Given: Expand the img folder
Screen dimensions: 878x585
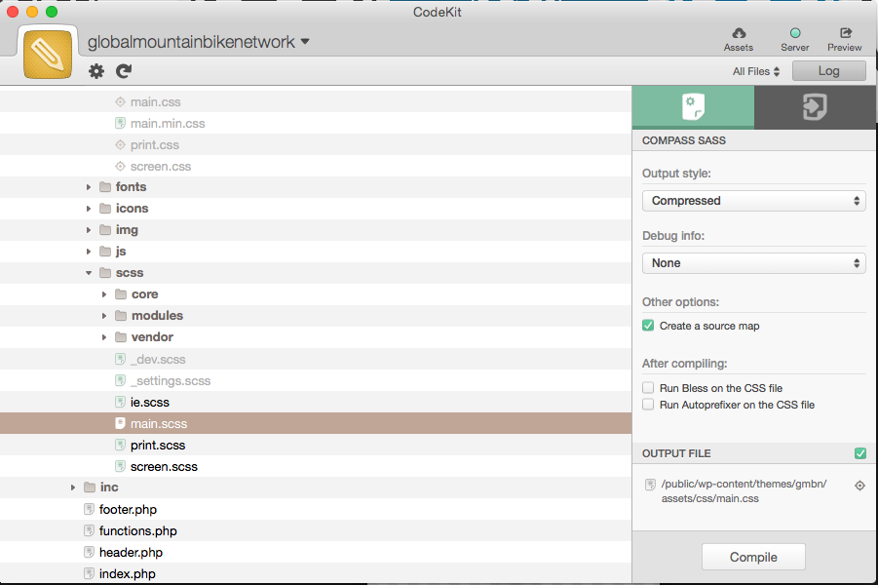Looking at the screenshot, I should [89, 230].
